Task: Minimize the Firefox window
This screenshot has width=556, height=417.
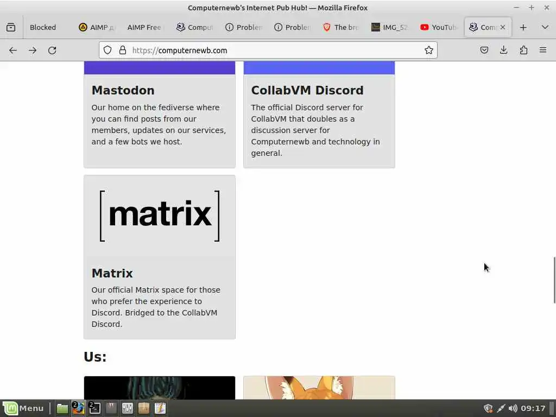Action: [x=516, y=8]
